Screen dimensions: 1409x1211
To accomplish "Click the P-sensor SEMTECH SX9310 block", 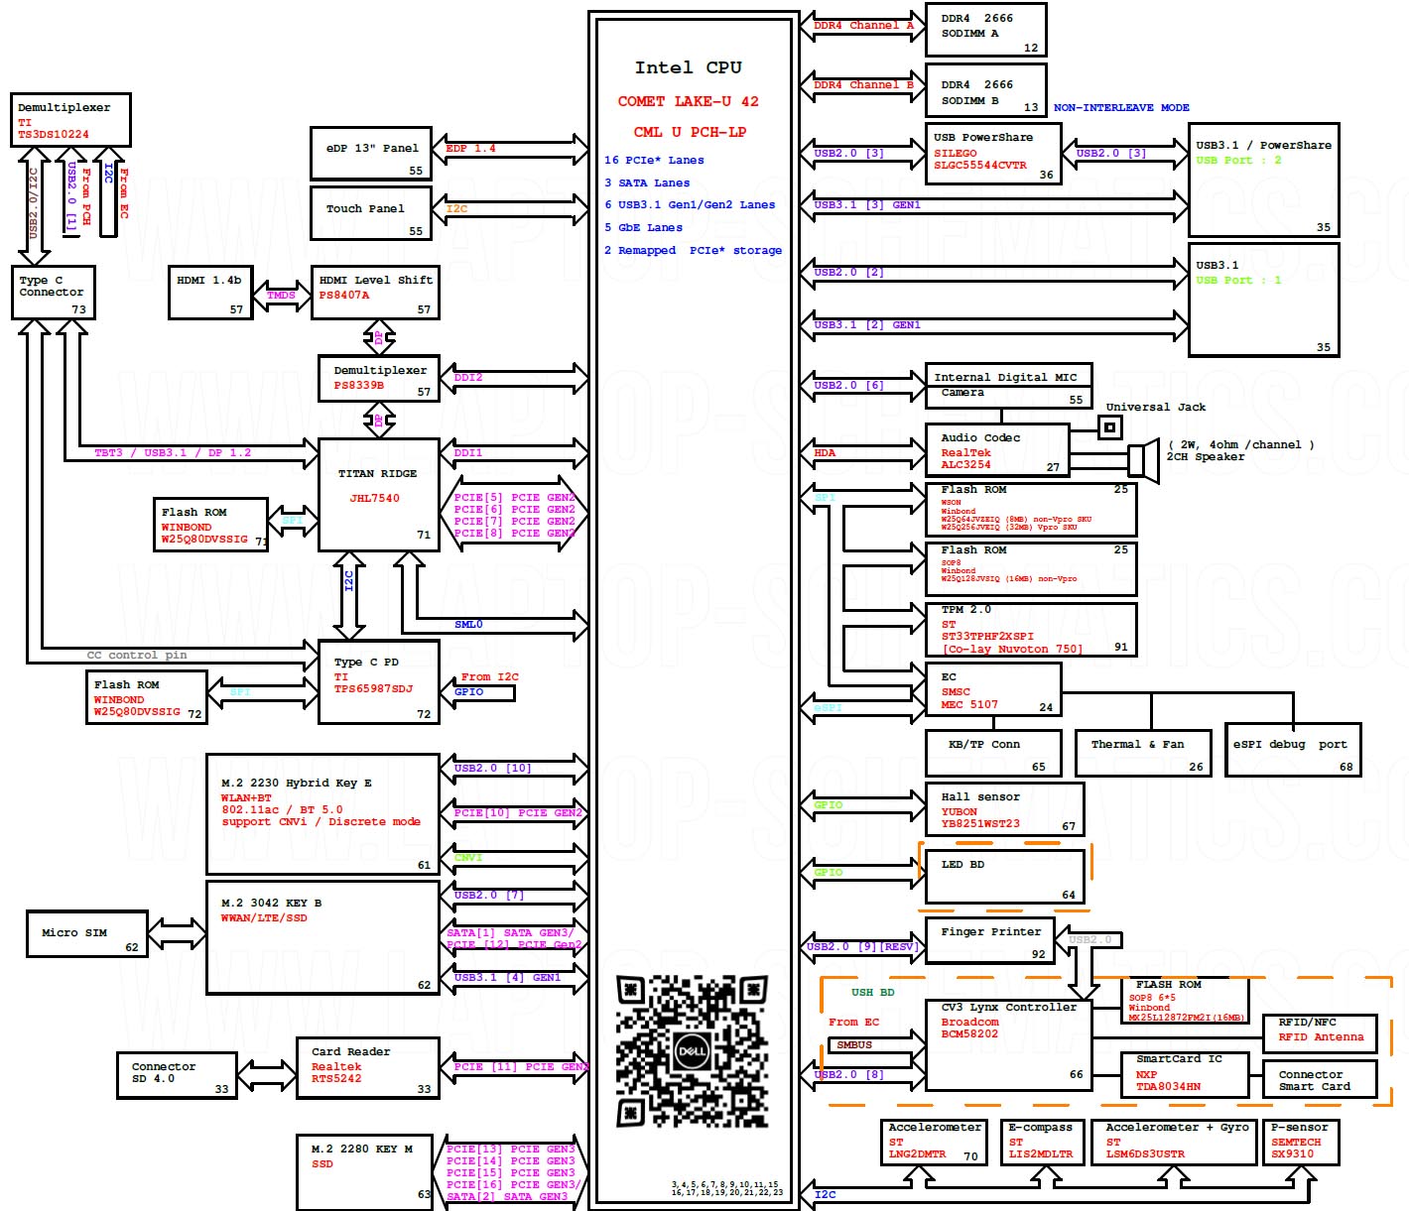I will click(x=1302, y=1142).
